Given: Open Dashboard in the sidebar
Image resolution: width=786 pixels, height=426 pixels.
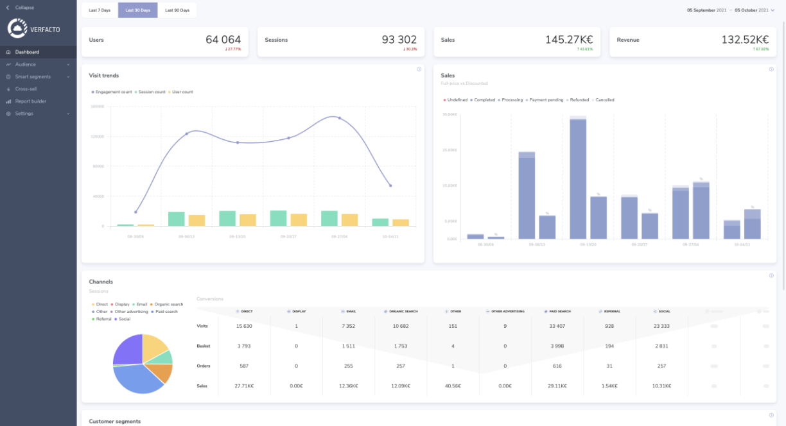Looking at the screenshot, I should [x=38, y=52].
